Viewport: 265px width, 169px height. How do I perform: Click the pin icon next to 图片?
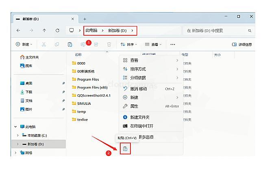click(63, 109)
